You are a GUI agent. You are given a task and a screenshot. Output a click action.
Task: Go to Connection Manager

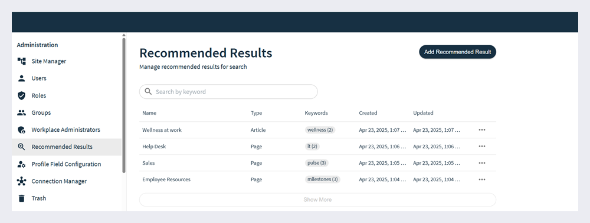(x=67, y=181)
